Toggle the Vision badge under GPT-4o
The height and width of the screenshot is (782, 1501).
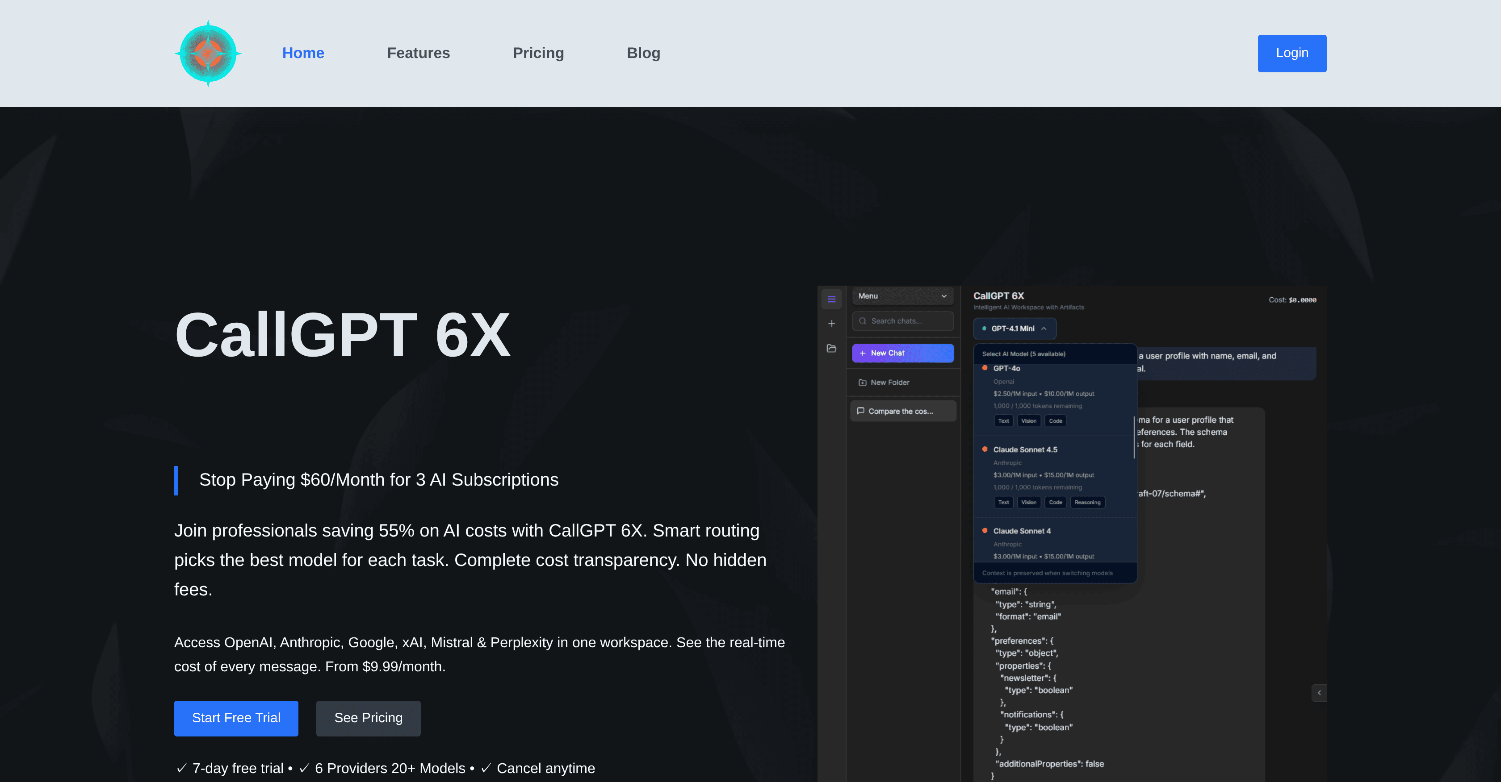1028,420
